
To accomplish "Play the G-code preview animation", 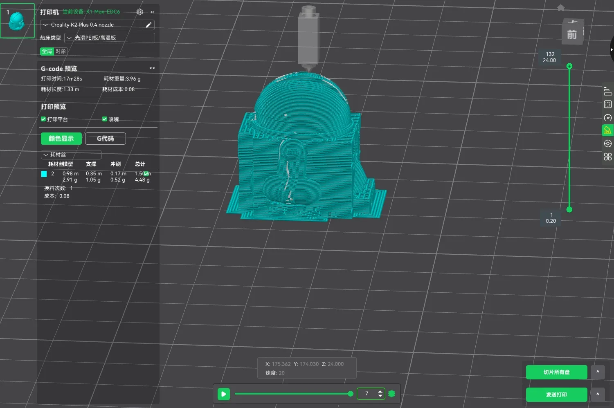I will (x=224, y=394).
